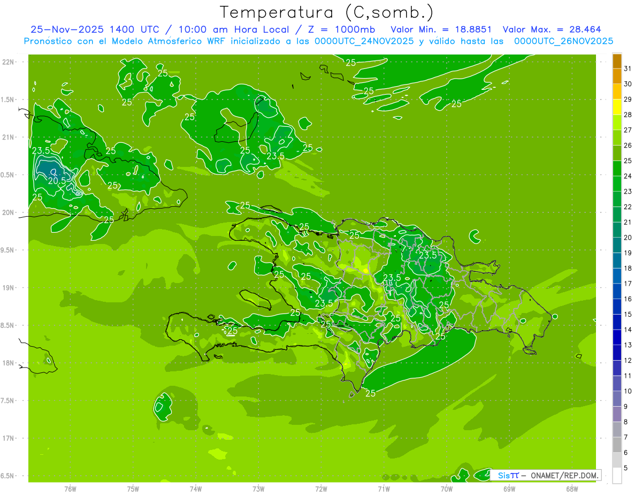The height and width of the screenshot is (496, 642).
Task: Click the blue swatch between 16 and 17
Action: coord(617,291)
